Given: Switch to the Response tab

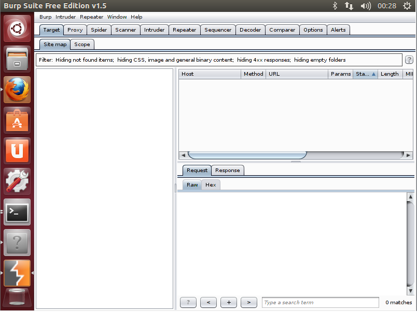Looking at the screenshot, I should click(227, 171).
